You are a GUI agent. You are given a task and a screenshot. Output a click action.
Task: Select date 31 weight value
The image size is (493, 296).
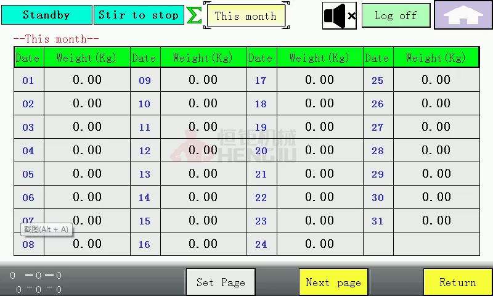[x=436, y=221]
